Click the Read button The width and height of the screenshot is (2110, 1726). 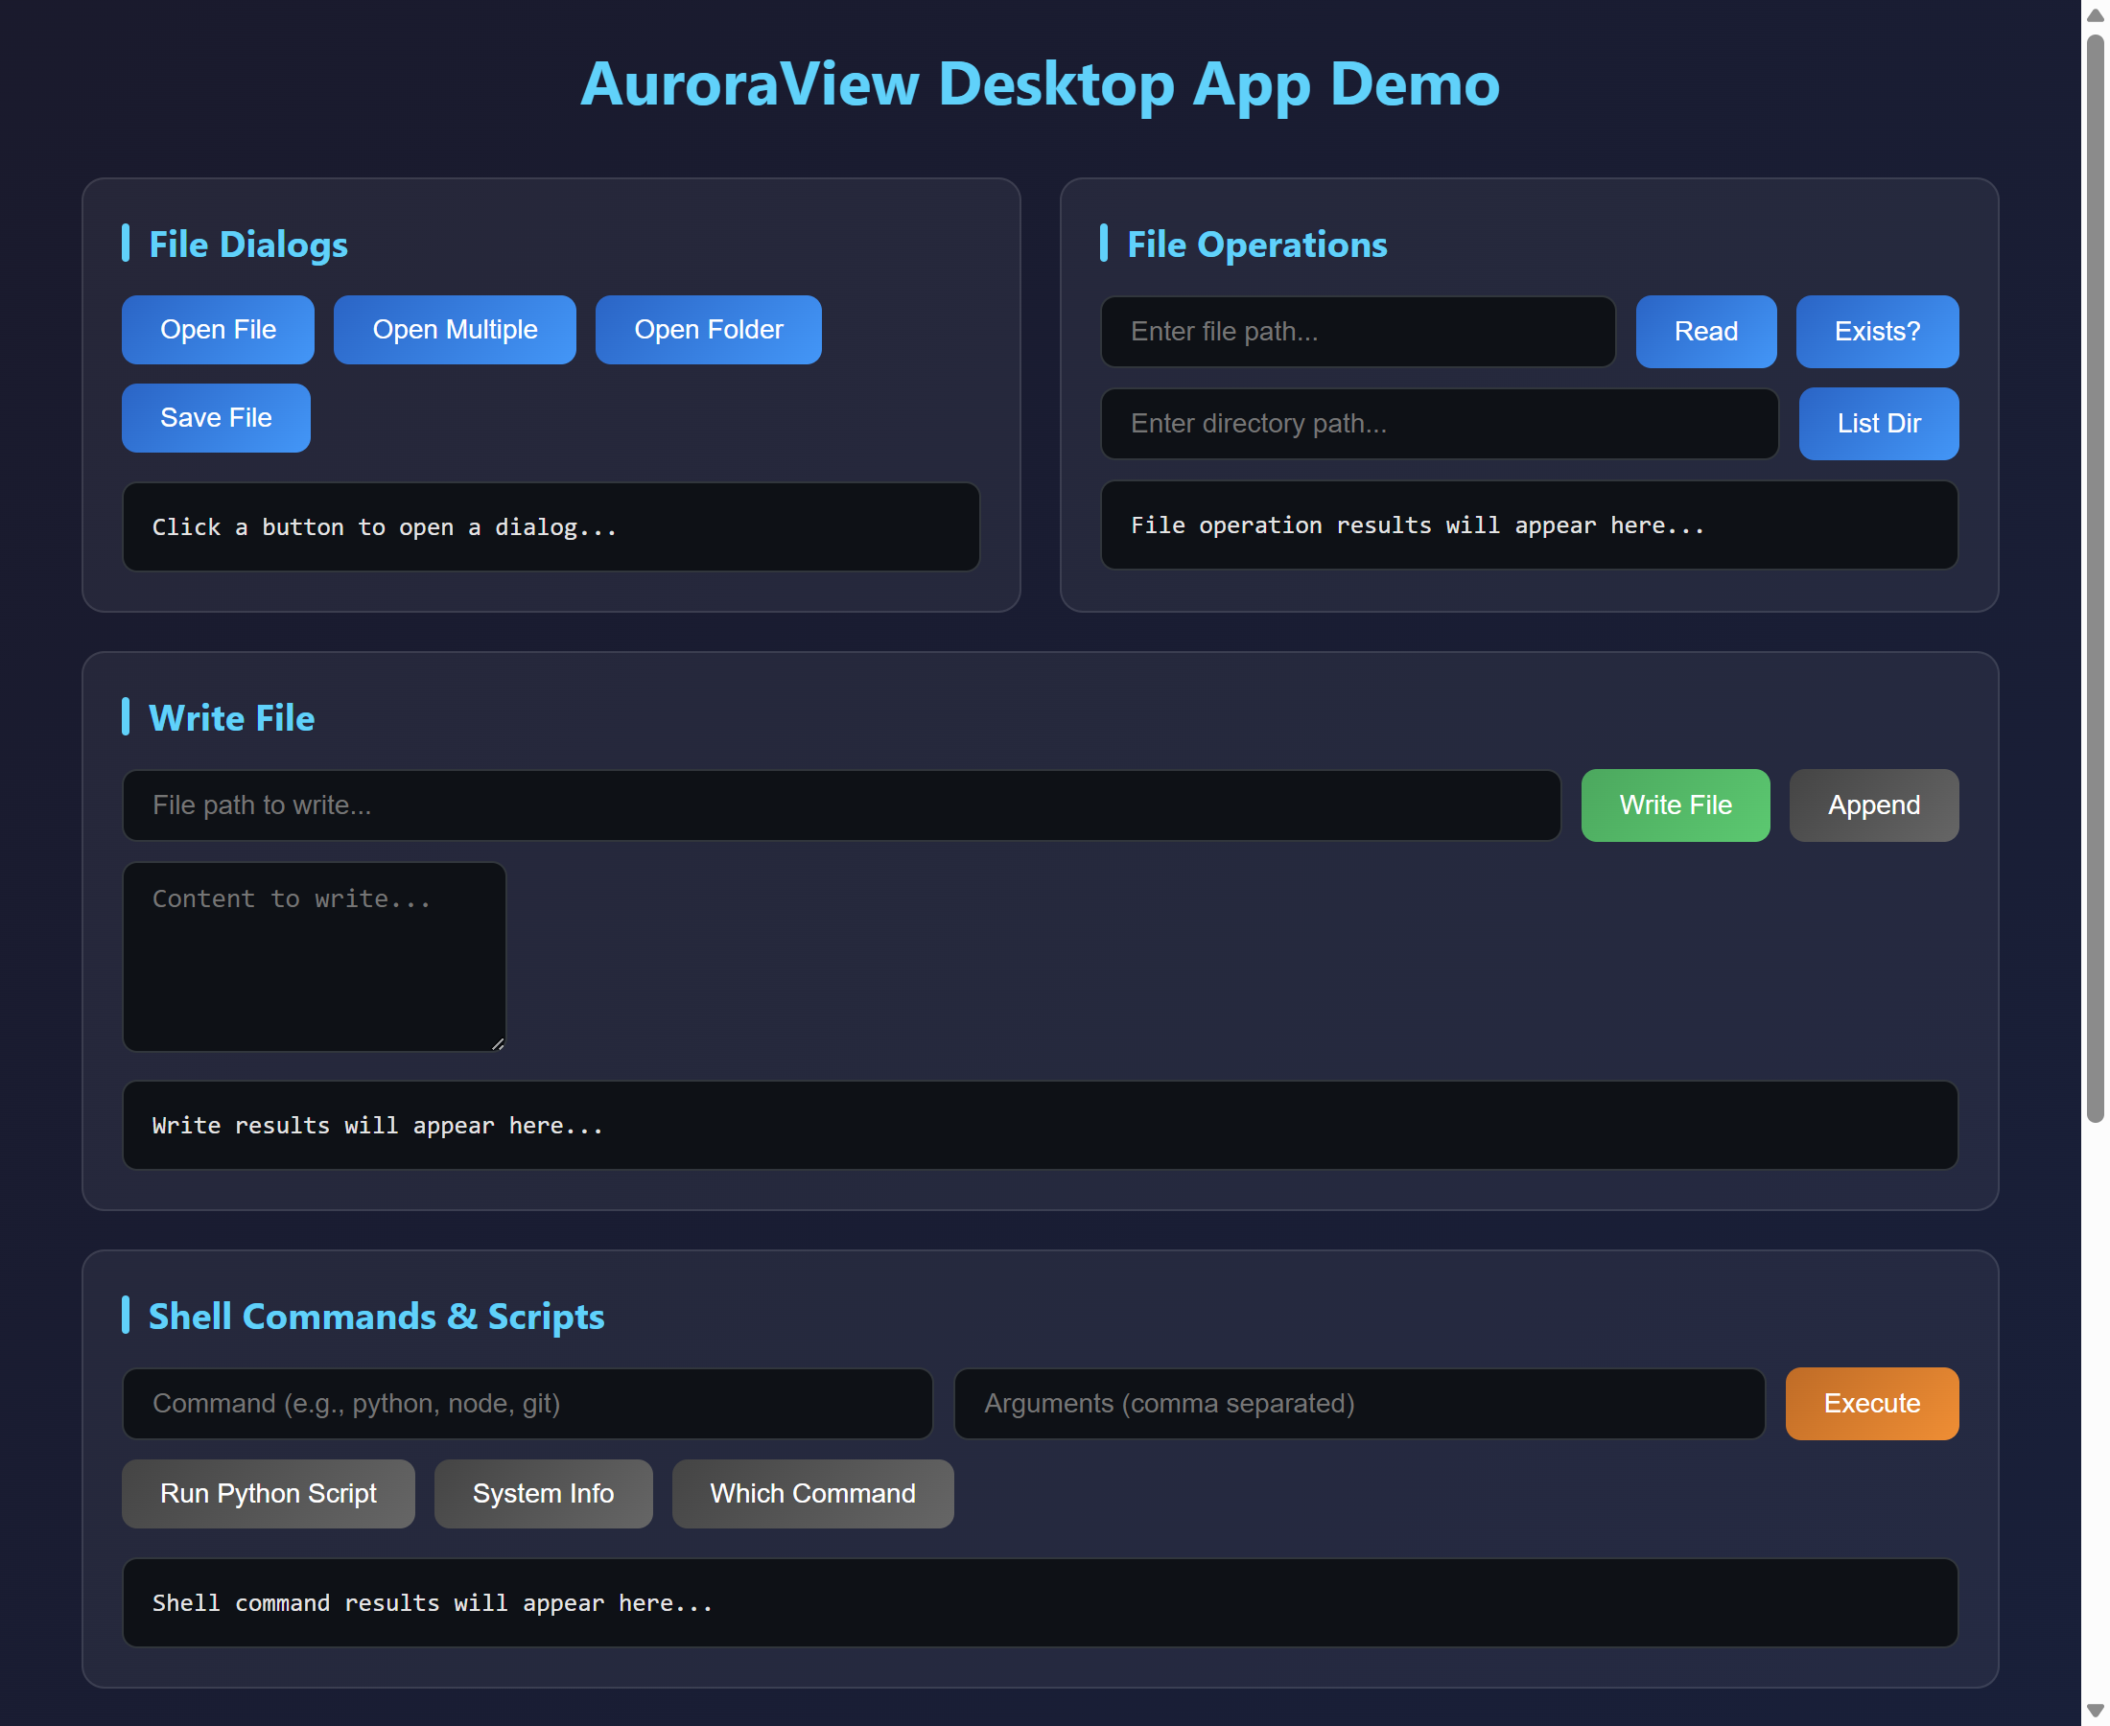(x=1704, y=331)
